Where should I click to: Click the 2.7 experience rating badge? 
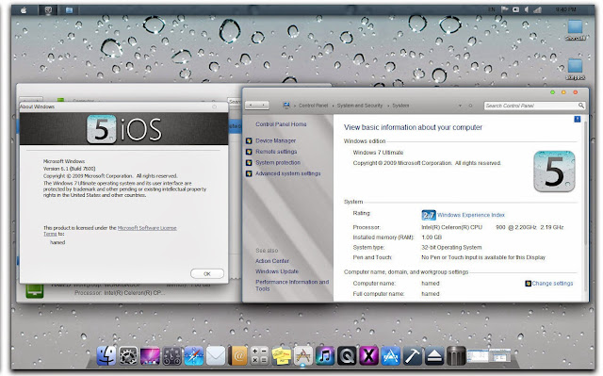(x=429, y=215)
